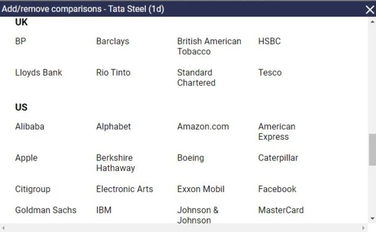This screenshot has height=232, width=376.
Task: Click the horizontal scrollbar left arrow
Action: (x=3, y=228)
